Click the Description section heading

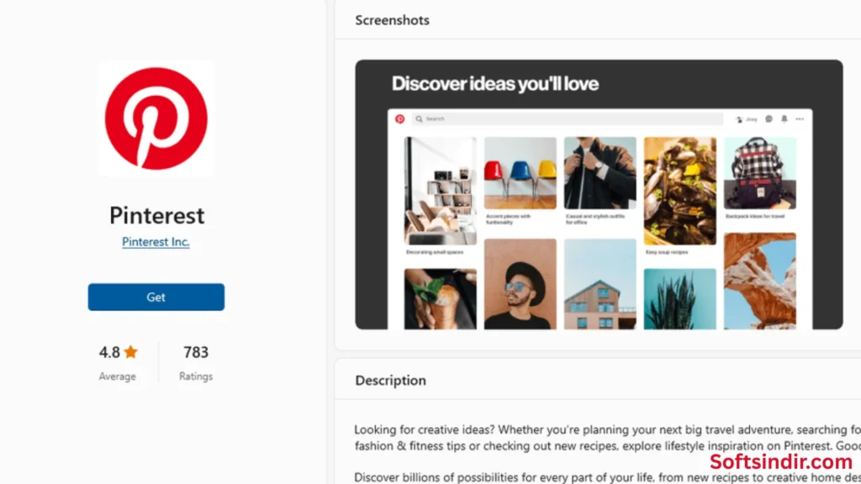click(390, 381)
